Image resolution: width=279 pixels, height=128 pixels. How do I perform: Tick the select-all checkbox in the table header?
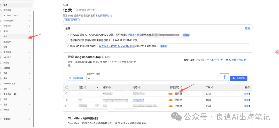coord(67,87)
